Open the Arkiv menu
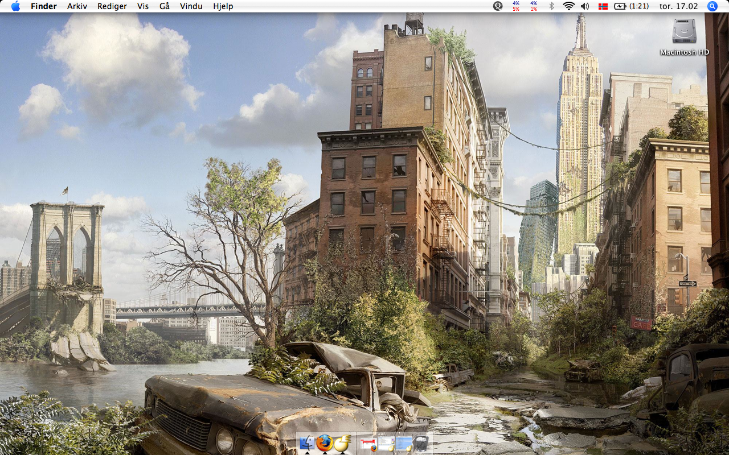The image size is (729, 455). [x=77, y=6]
